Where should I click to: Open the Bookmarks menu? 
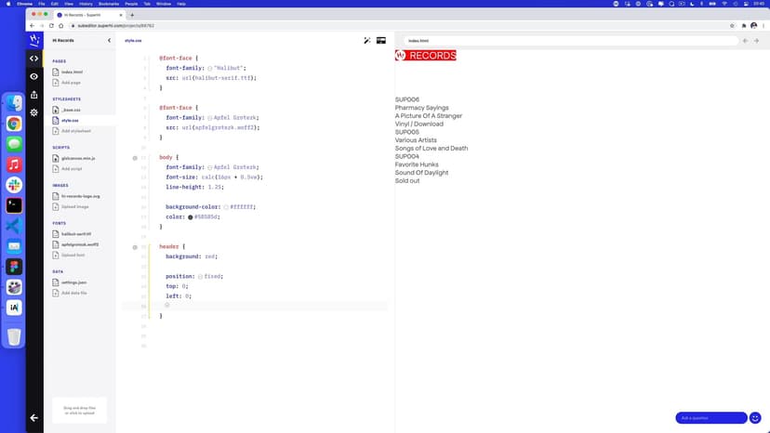click(x=111, y=4)
